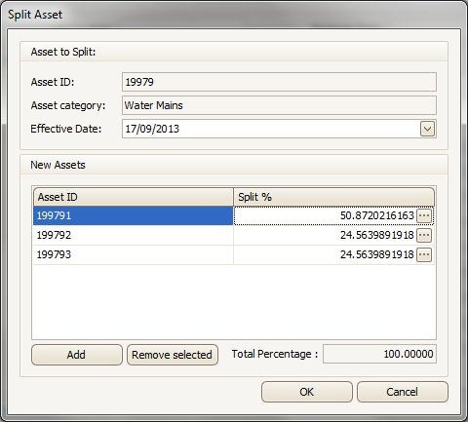
Task: Click Remove selected button
Action: click(x=173, y=355)
